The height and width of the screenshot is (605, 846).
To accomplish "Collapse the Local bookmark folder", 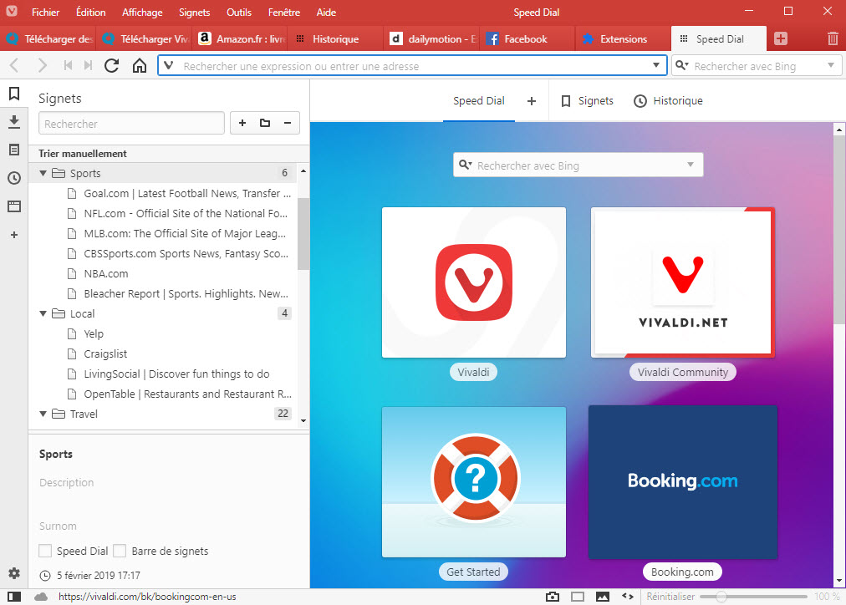I will click(x=43, y=313).
